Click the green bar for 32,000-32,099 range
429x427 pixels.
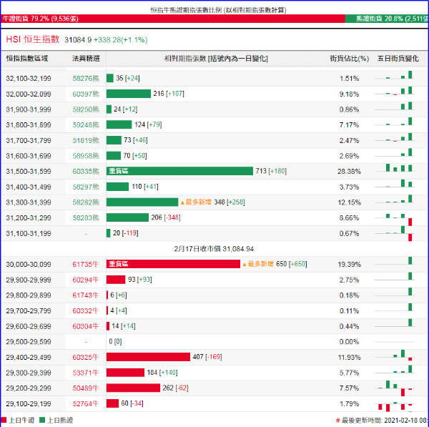pyautogui.click(x=129, y=94)
